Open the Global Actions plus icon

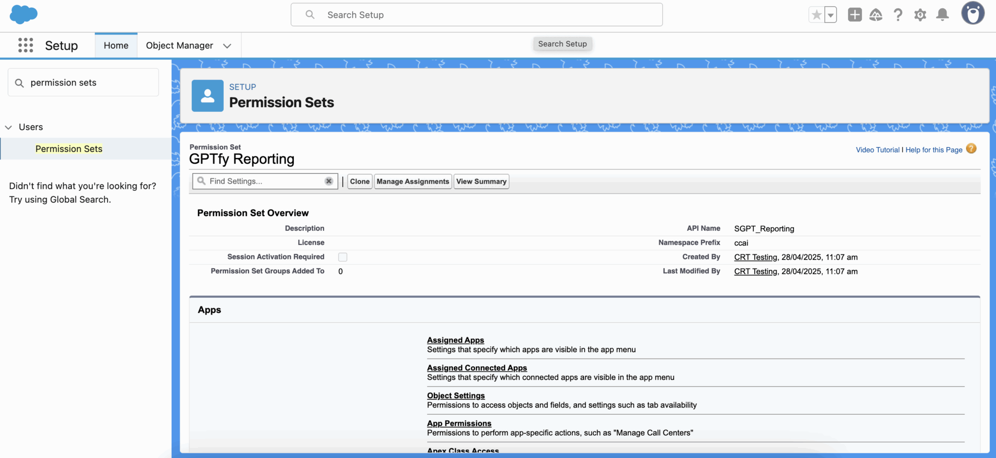[x=854, y=15]
